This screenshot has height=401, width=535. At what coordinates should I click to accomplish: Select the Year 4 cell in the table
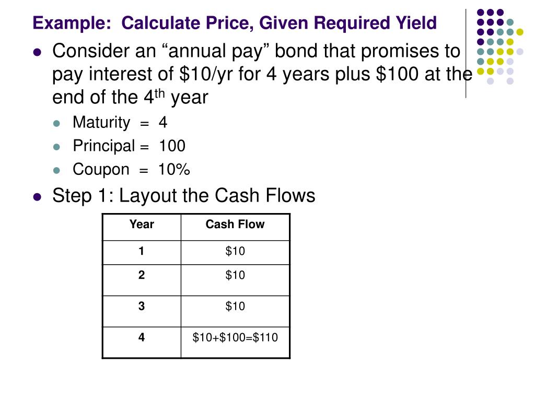[142, 338]
